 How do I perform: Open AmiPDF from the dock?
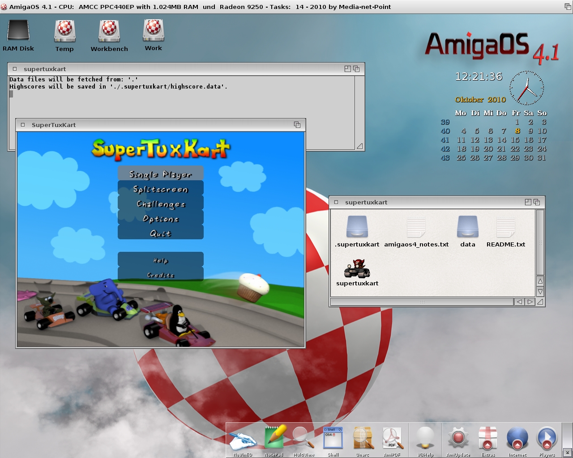point(392,441)
